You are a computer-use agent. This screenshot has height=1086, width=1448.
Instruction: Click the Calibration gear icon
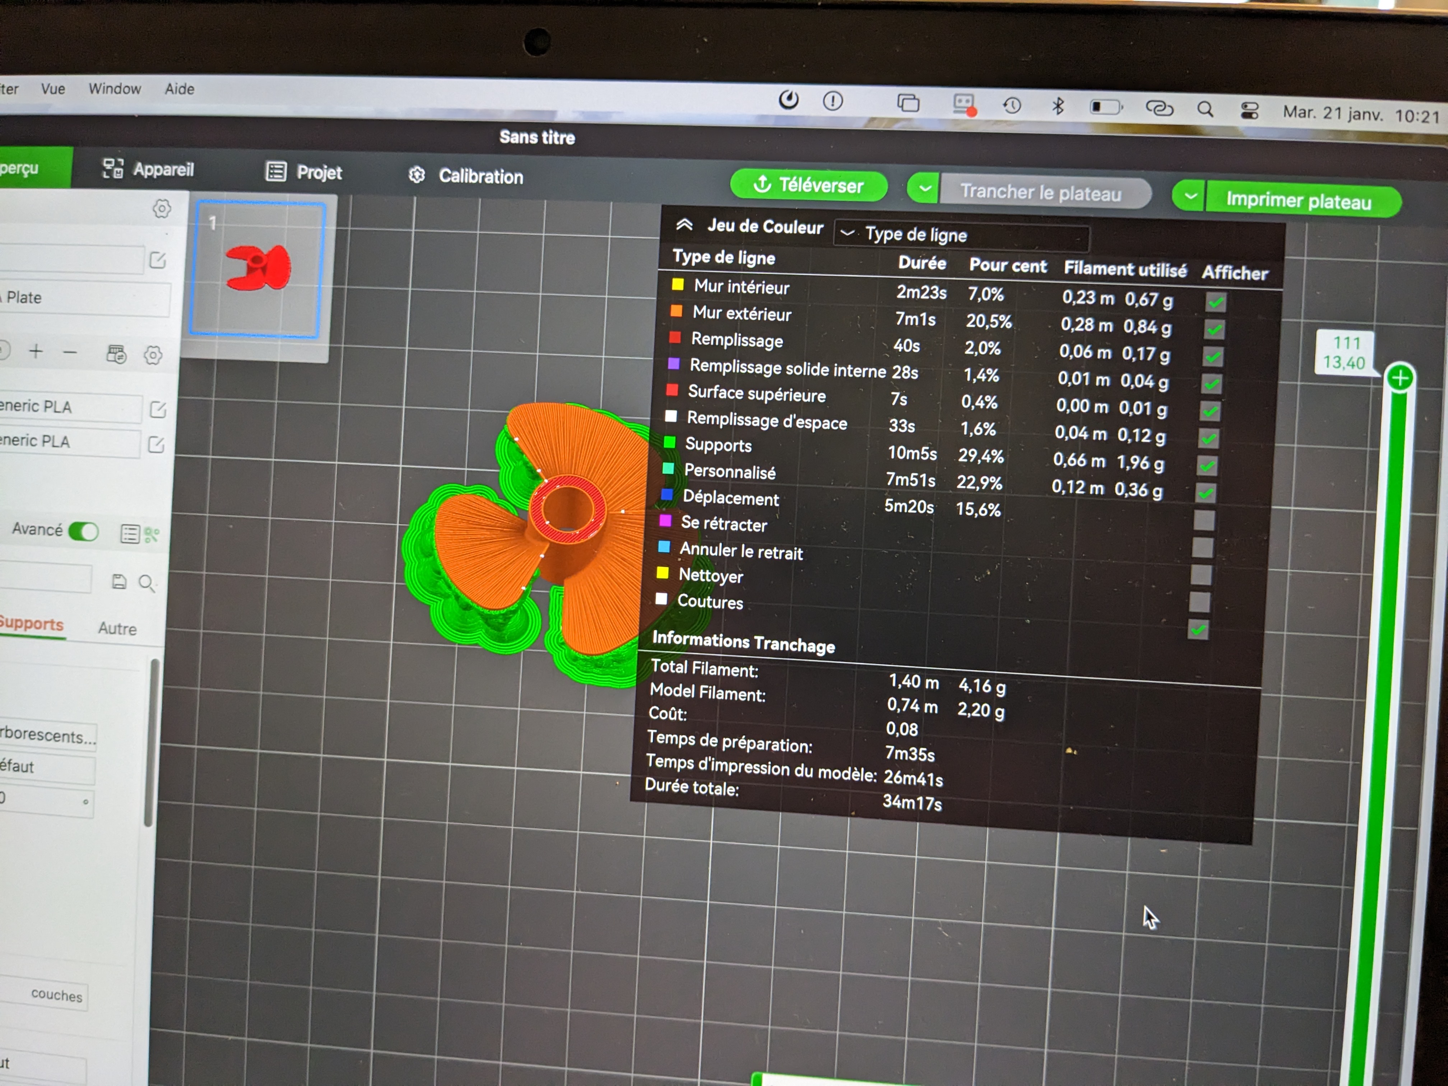417,175
